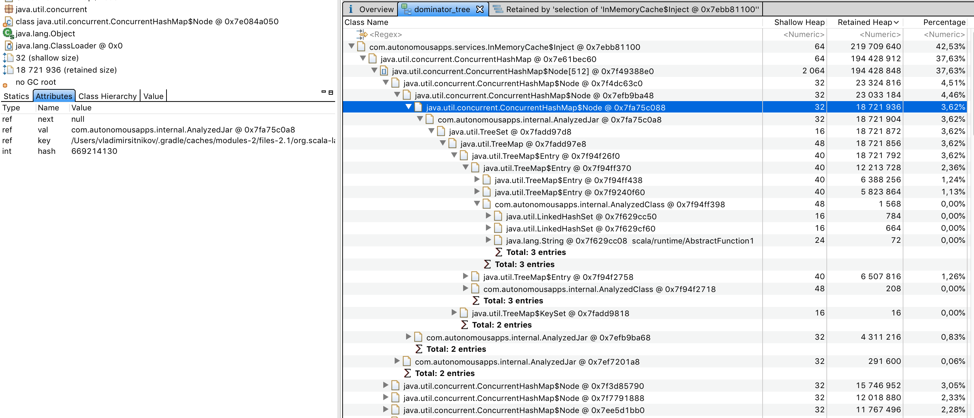Click the <Regex> filter input field
The width and height of the screenshot is (974, 418).
pos(386,35)
